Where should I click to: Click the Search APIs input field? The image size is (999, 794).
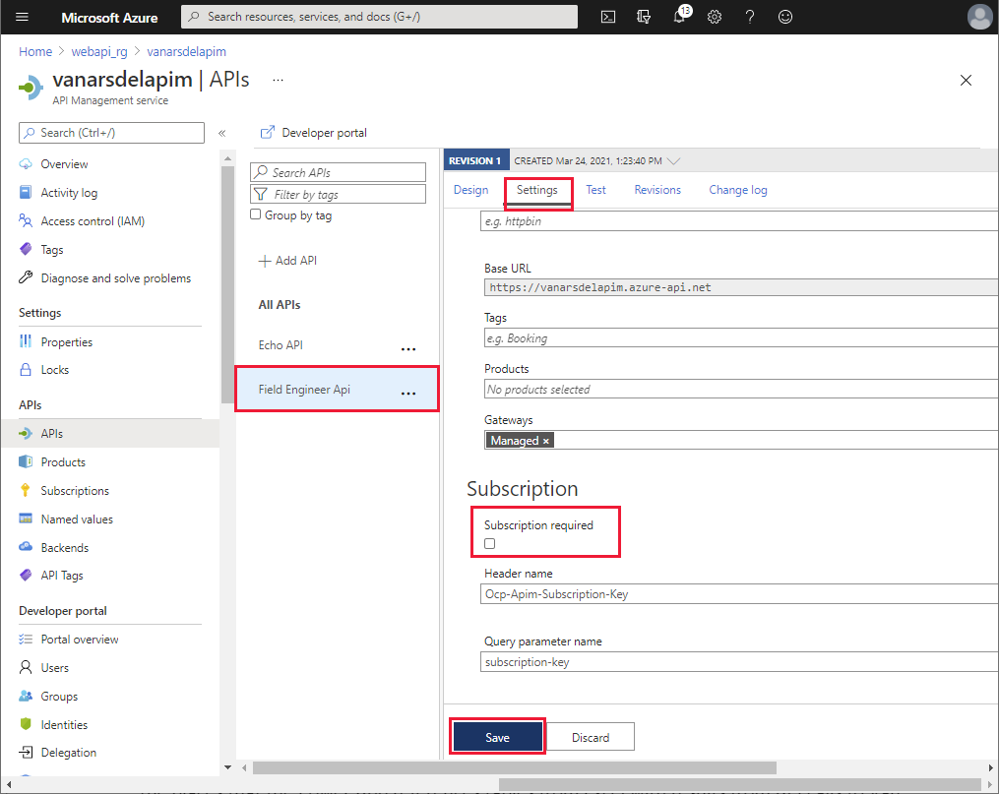(339, 172)
